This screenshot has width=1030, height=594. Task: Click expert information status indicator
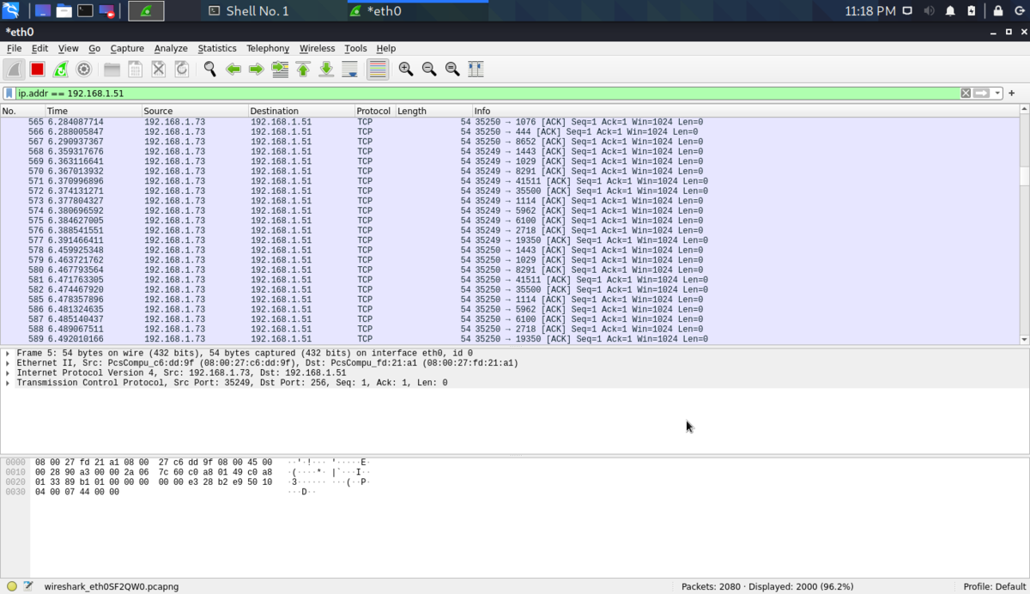[x=12, y=586]
